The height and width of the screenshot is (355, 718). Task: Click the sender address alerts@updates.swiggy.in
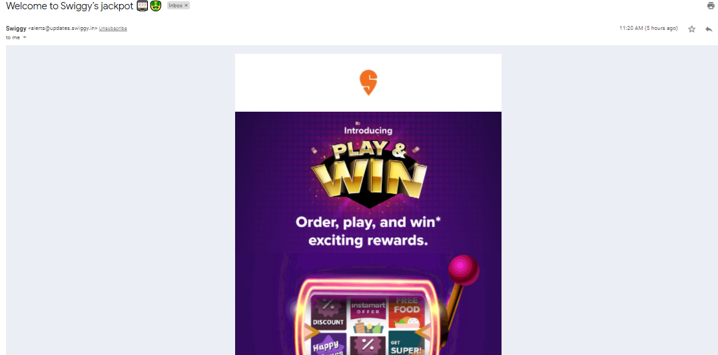(x=63, y=29)
